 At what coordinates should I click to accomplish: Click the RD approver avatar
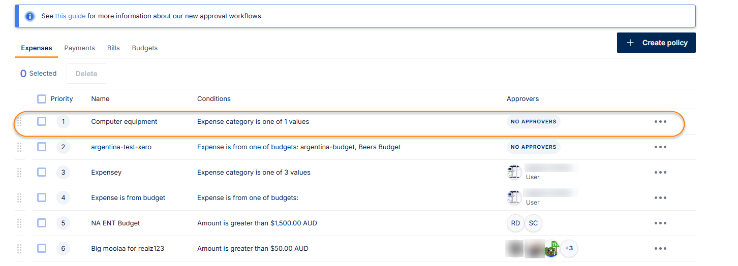tap(515, 223)
